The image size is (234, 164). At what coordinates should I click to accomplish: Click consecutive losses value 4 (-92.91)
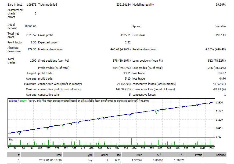coord(219,84)
